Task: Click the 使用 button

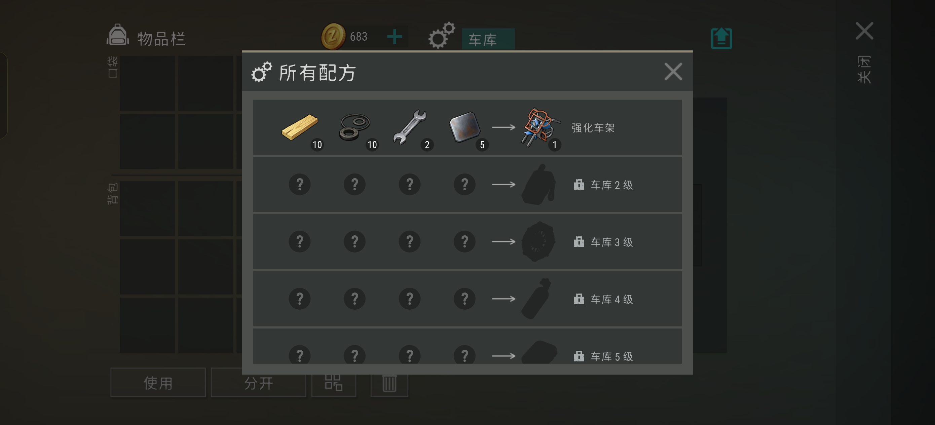Action: point(158,383)
